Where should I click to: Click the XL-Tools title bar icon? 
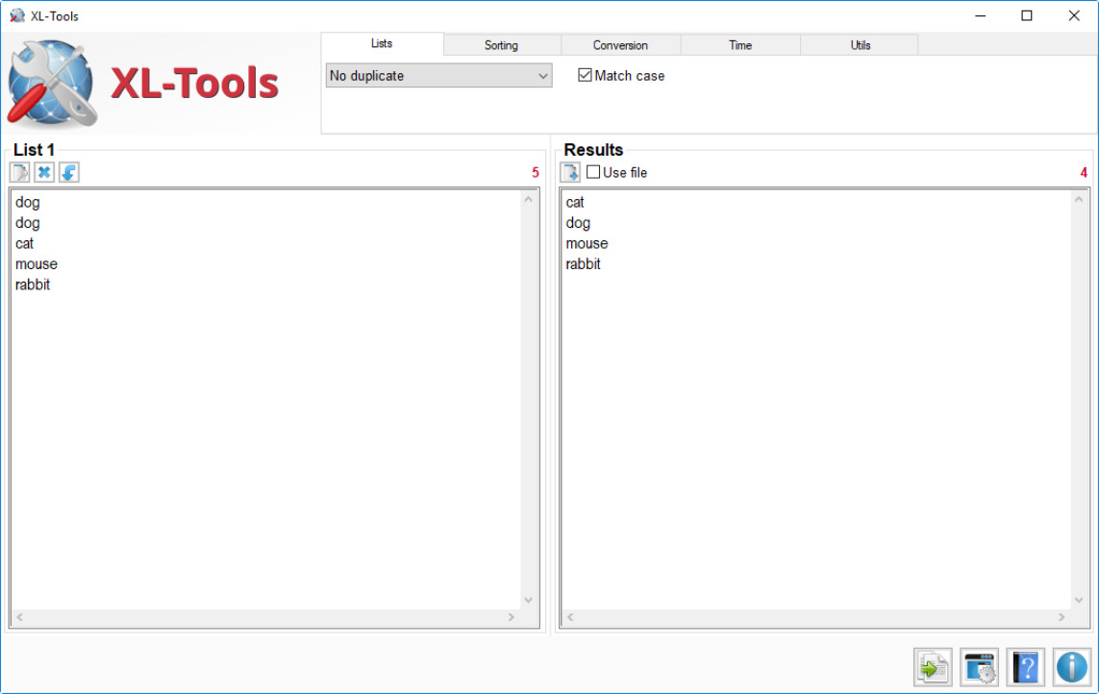(x=16, y=15)
